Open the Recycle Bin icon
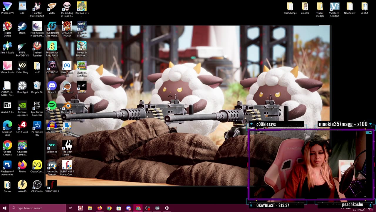The width and height of the screenshot is (376, 212). point(37,87)
